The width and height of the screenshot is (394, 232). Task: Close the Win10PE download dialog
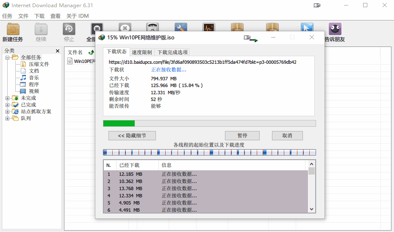click(312, 37)
